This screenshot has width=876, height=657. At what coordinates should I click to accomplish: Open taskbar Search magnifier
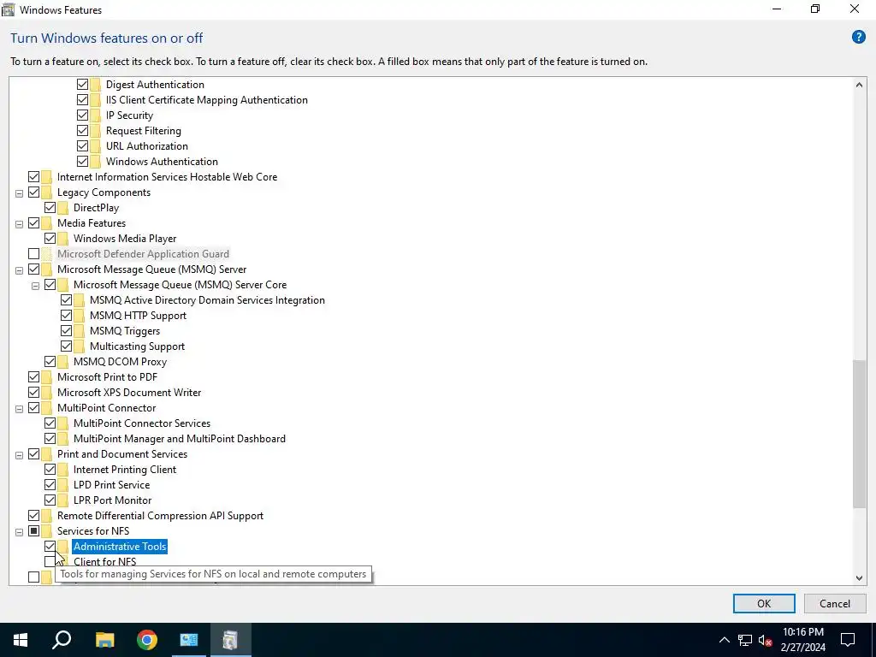[x=62, y=640]
